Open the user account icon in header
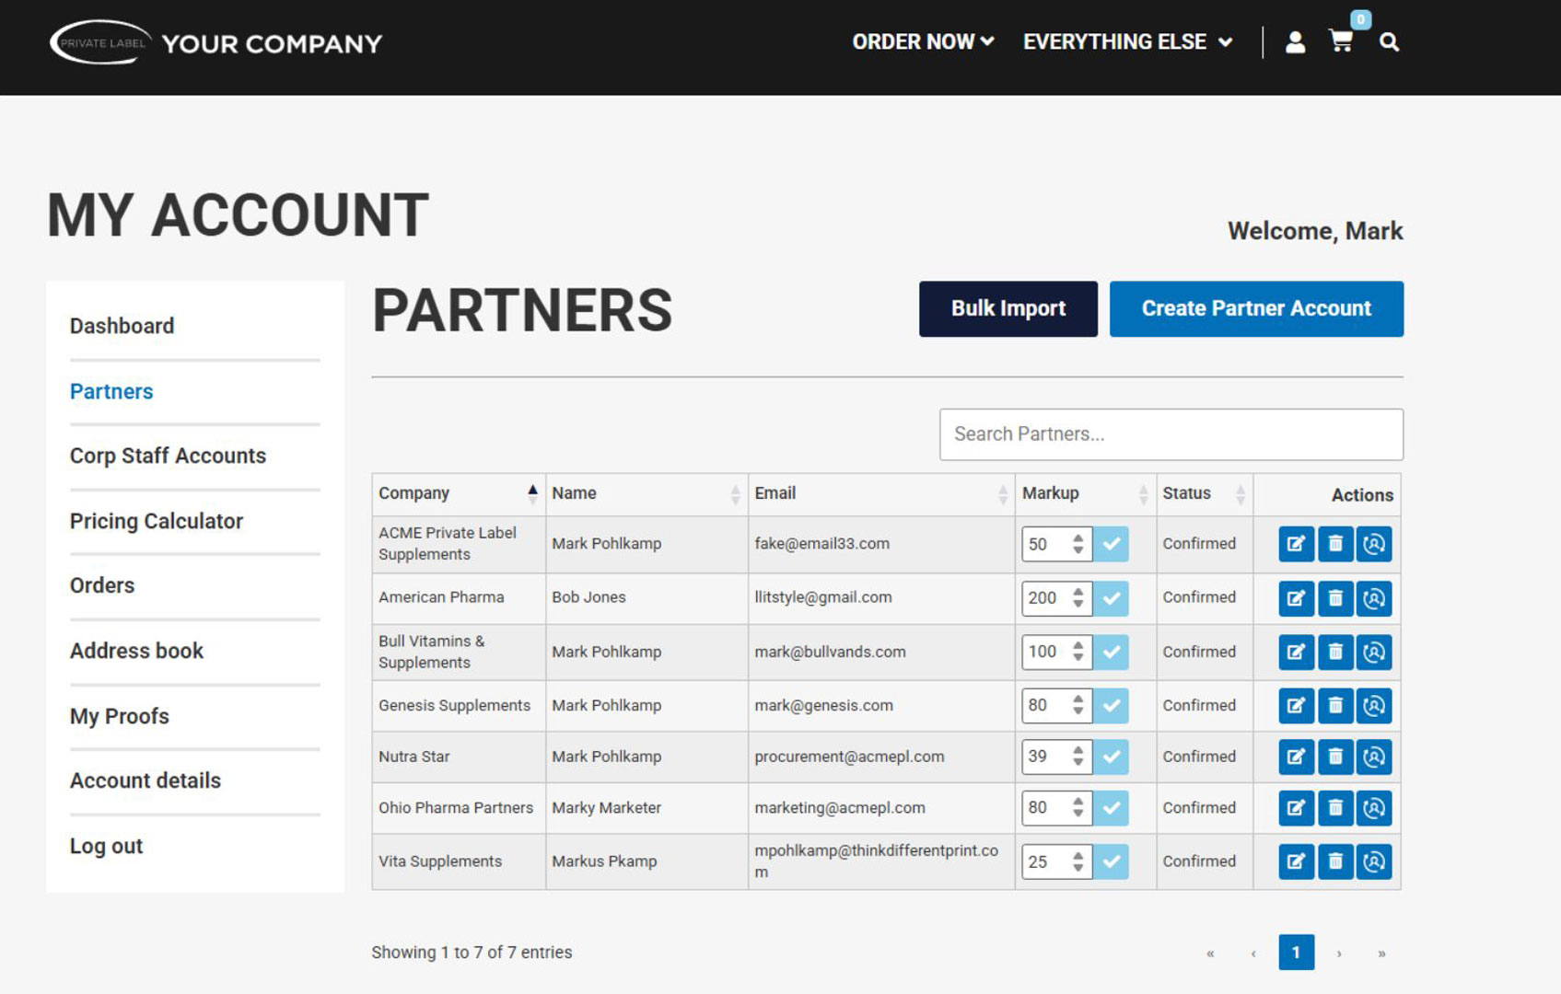Image resolution: width=1561 pixels, height=994 pixels. click(1295, 42)
